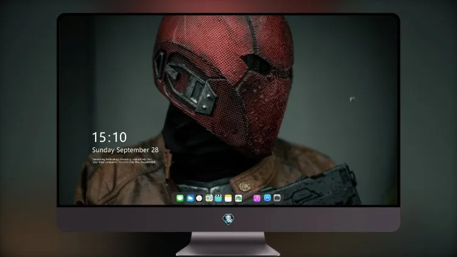This screenshot has height=257, width=457.
Task: Open the Maps icon in the dock
Action: point(209,199)
